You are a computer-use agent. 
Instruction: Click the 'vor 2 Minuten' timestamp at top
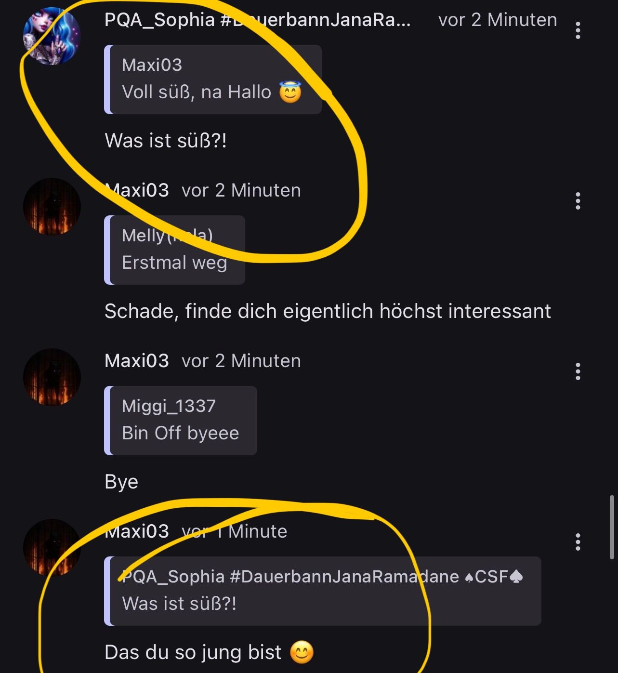(498, 20)
